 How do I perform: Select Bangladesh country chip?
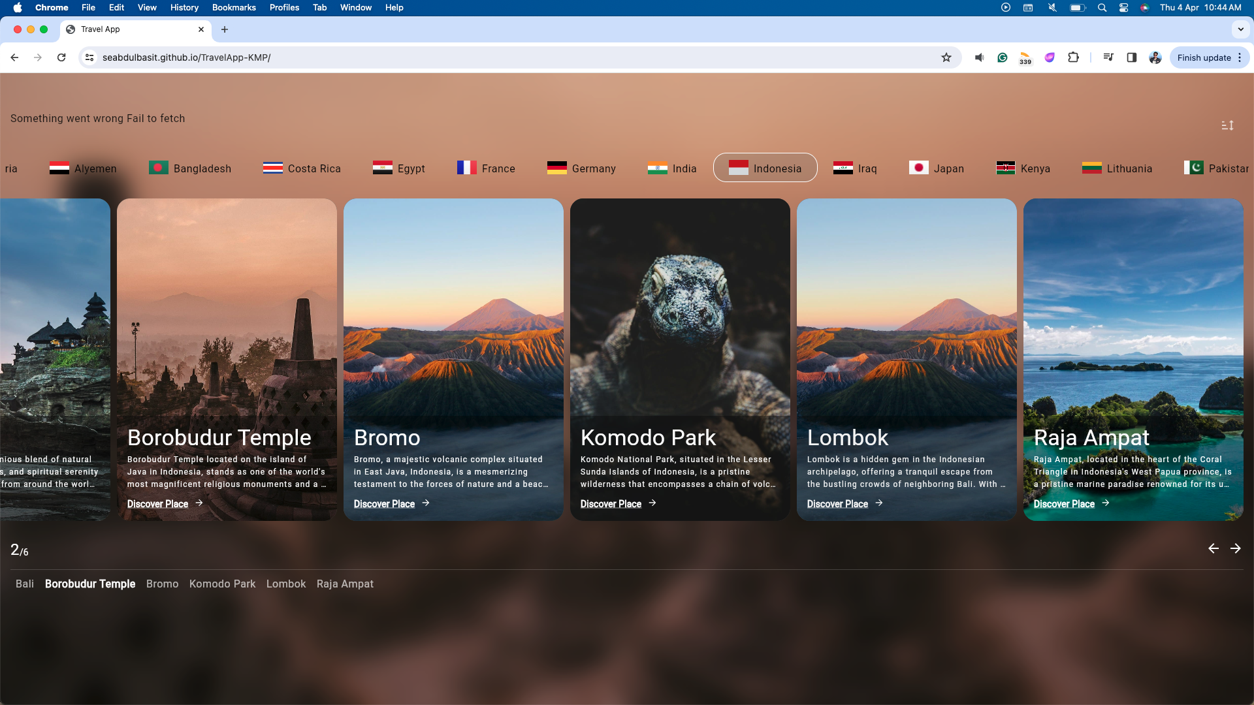click(x=190, y=168)
